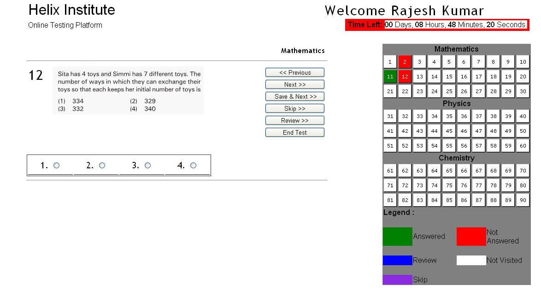Jump to Mathematics question 7
Viewport: 541px width, 297px height.
[x=478, y=62]
